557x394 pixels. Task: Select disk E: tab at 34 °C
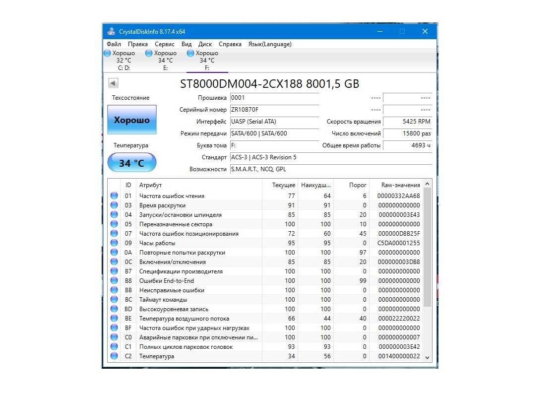click(x=165, y=61)
